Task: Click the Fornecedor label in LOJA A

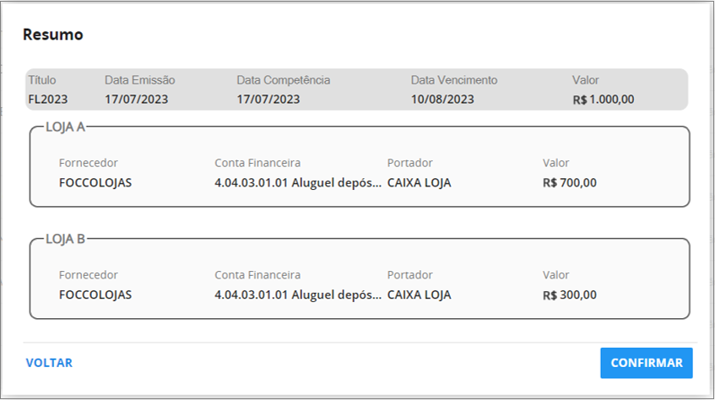Action: click(88, 163)
